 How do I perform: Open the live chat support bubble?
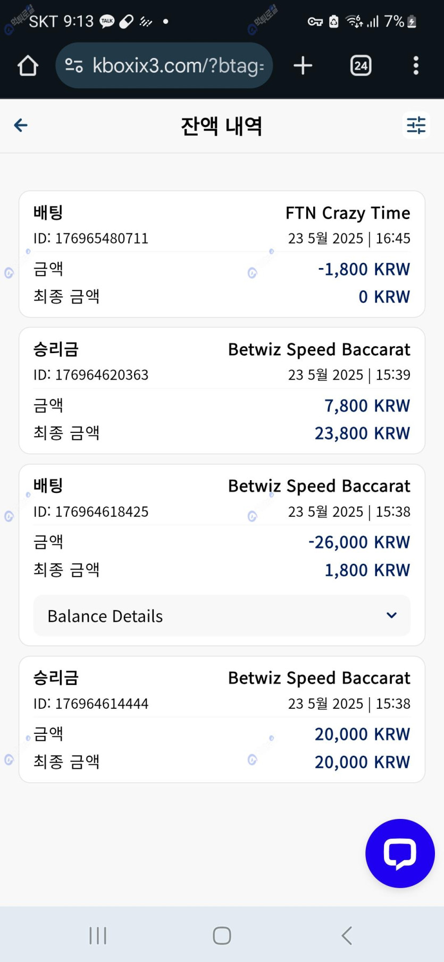tap(400, 853)
